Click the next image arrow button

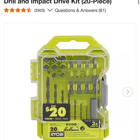128,92
